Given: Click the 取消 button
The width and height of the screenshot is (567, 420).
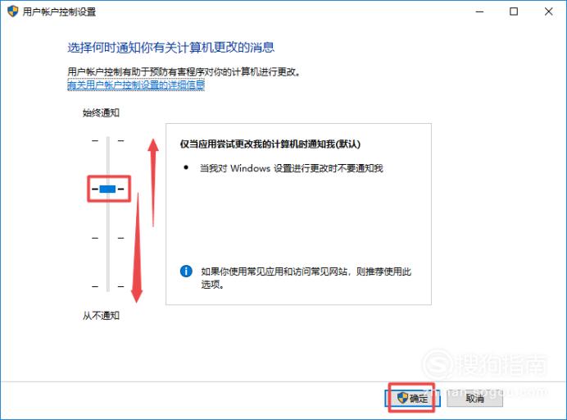Looking at the screenshot, I should point(474,399).
